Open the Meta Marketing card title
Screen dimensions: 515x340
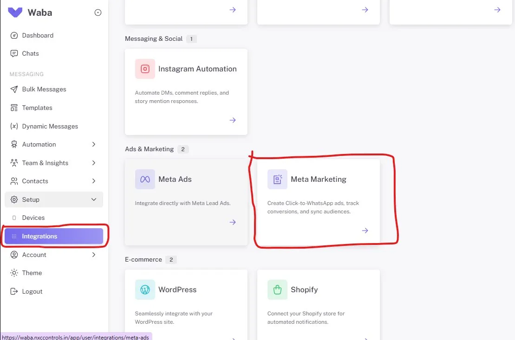point(319,179)
